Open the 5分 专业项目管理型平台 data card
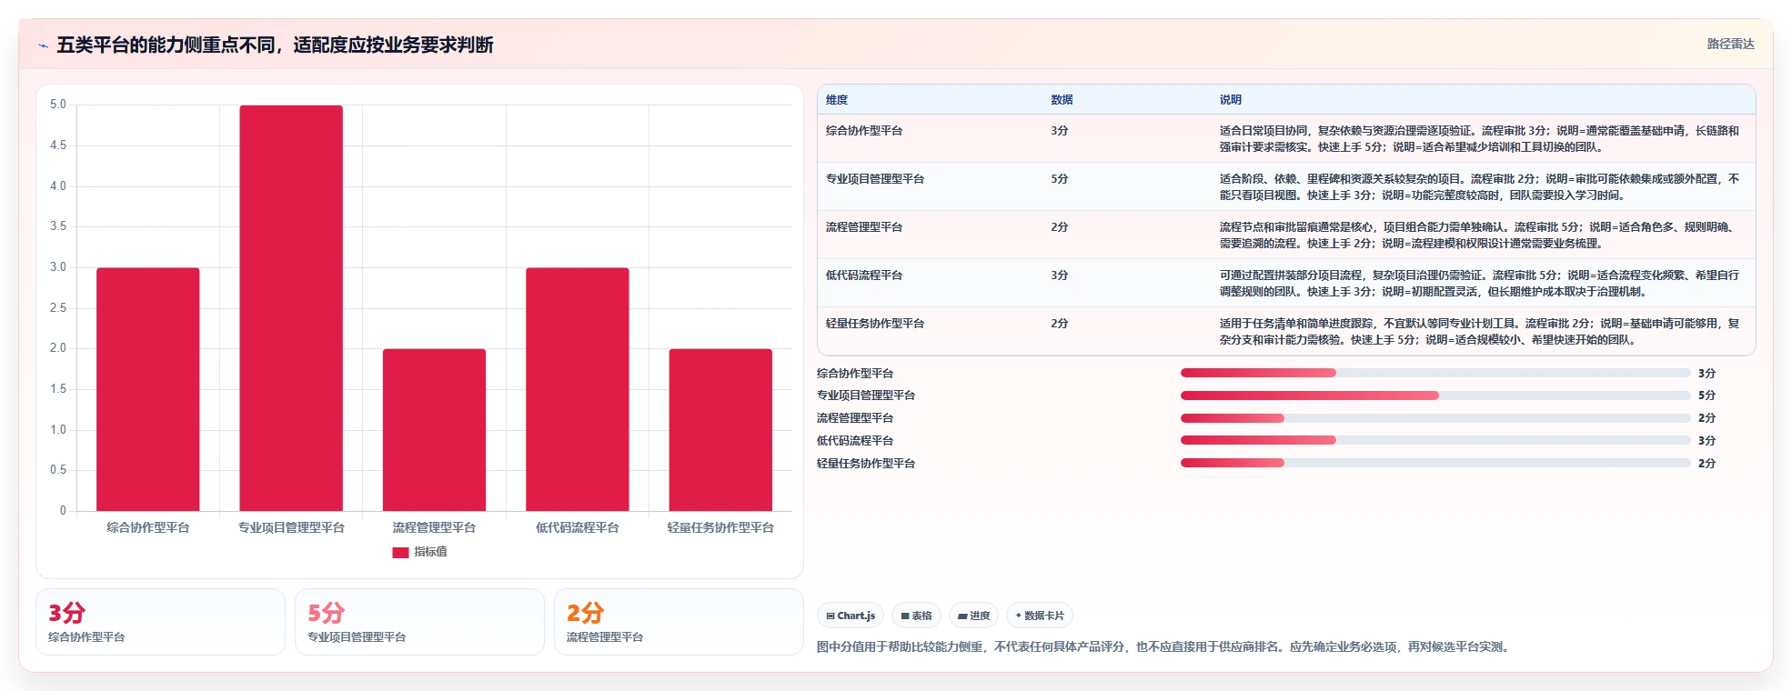1792x691 pixels. [419, 622]
